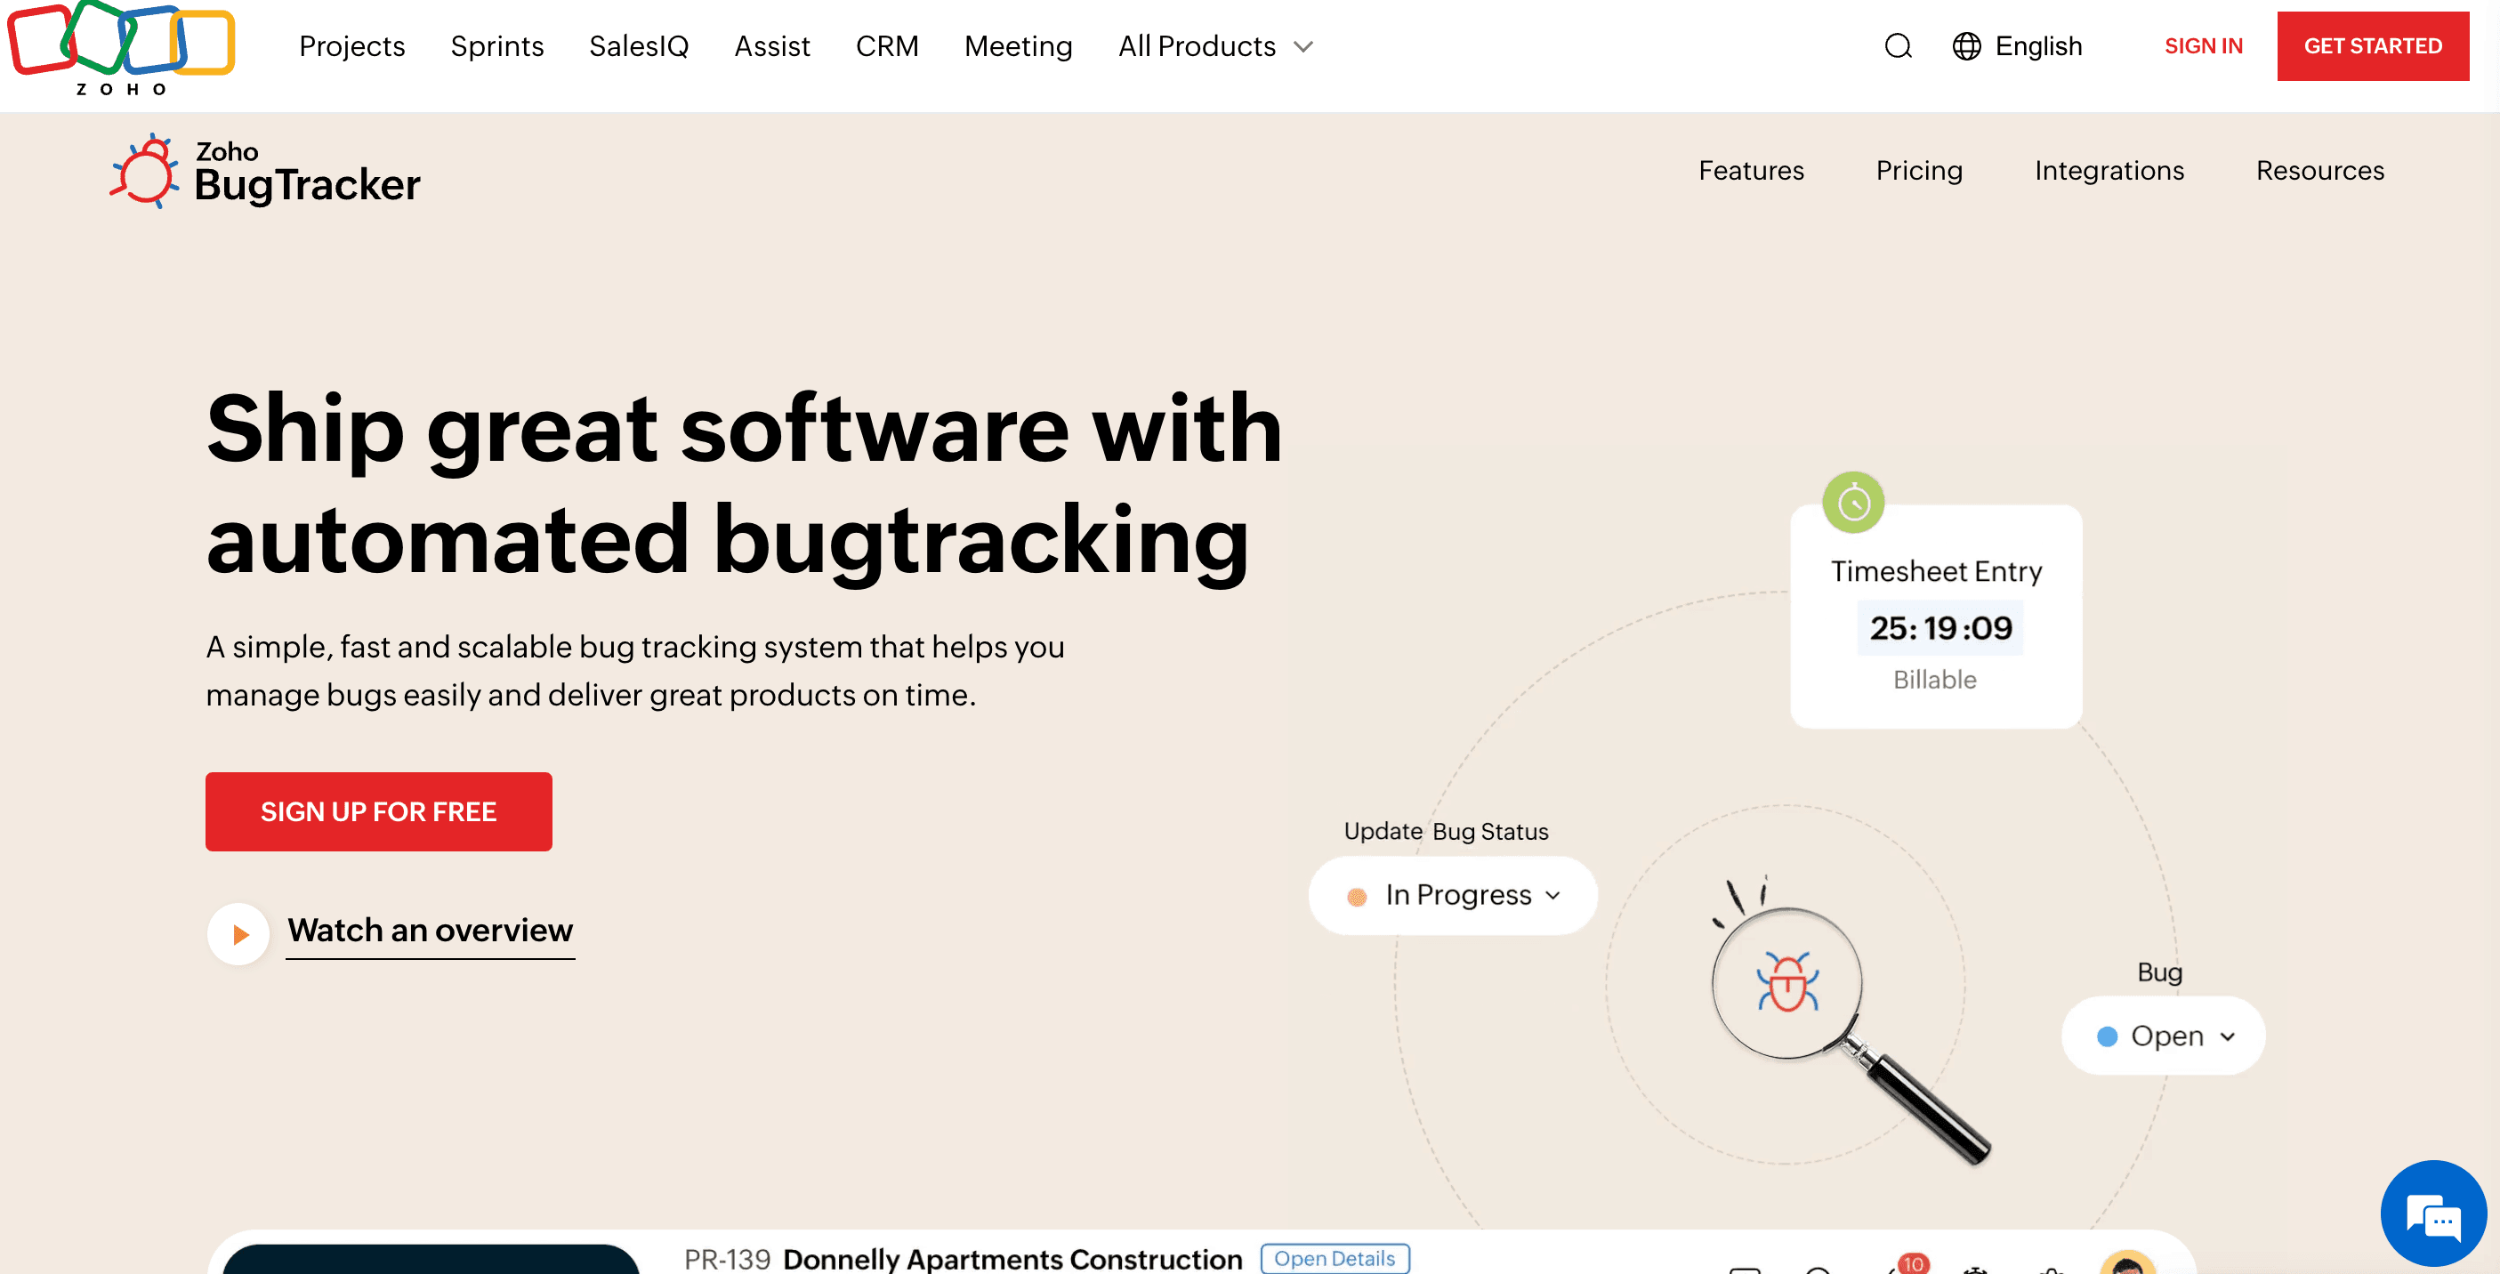Open the In Progress status dropdown

click(1453, 895)
